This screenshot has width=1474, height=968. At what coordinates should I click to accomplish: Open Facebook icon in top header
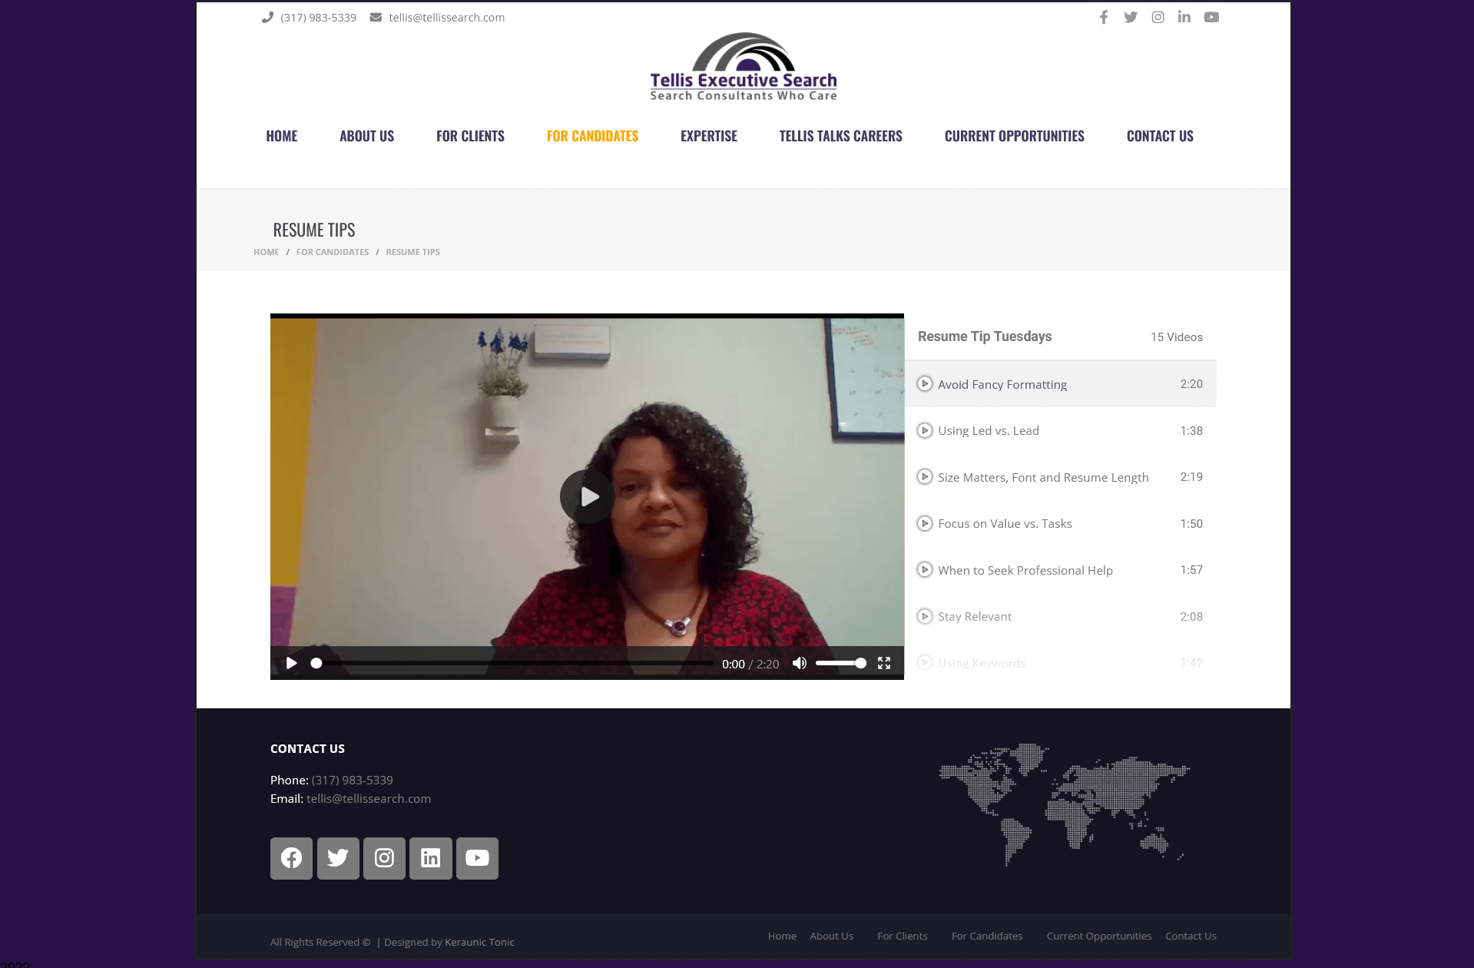1103,17
